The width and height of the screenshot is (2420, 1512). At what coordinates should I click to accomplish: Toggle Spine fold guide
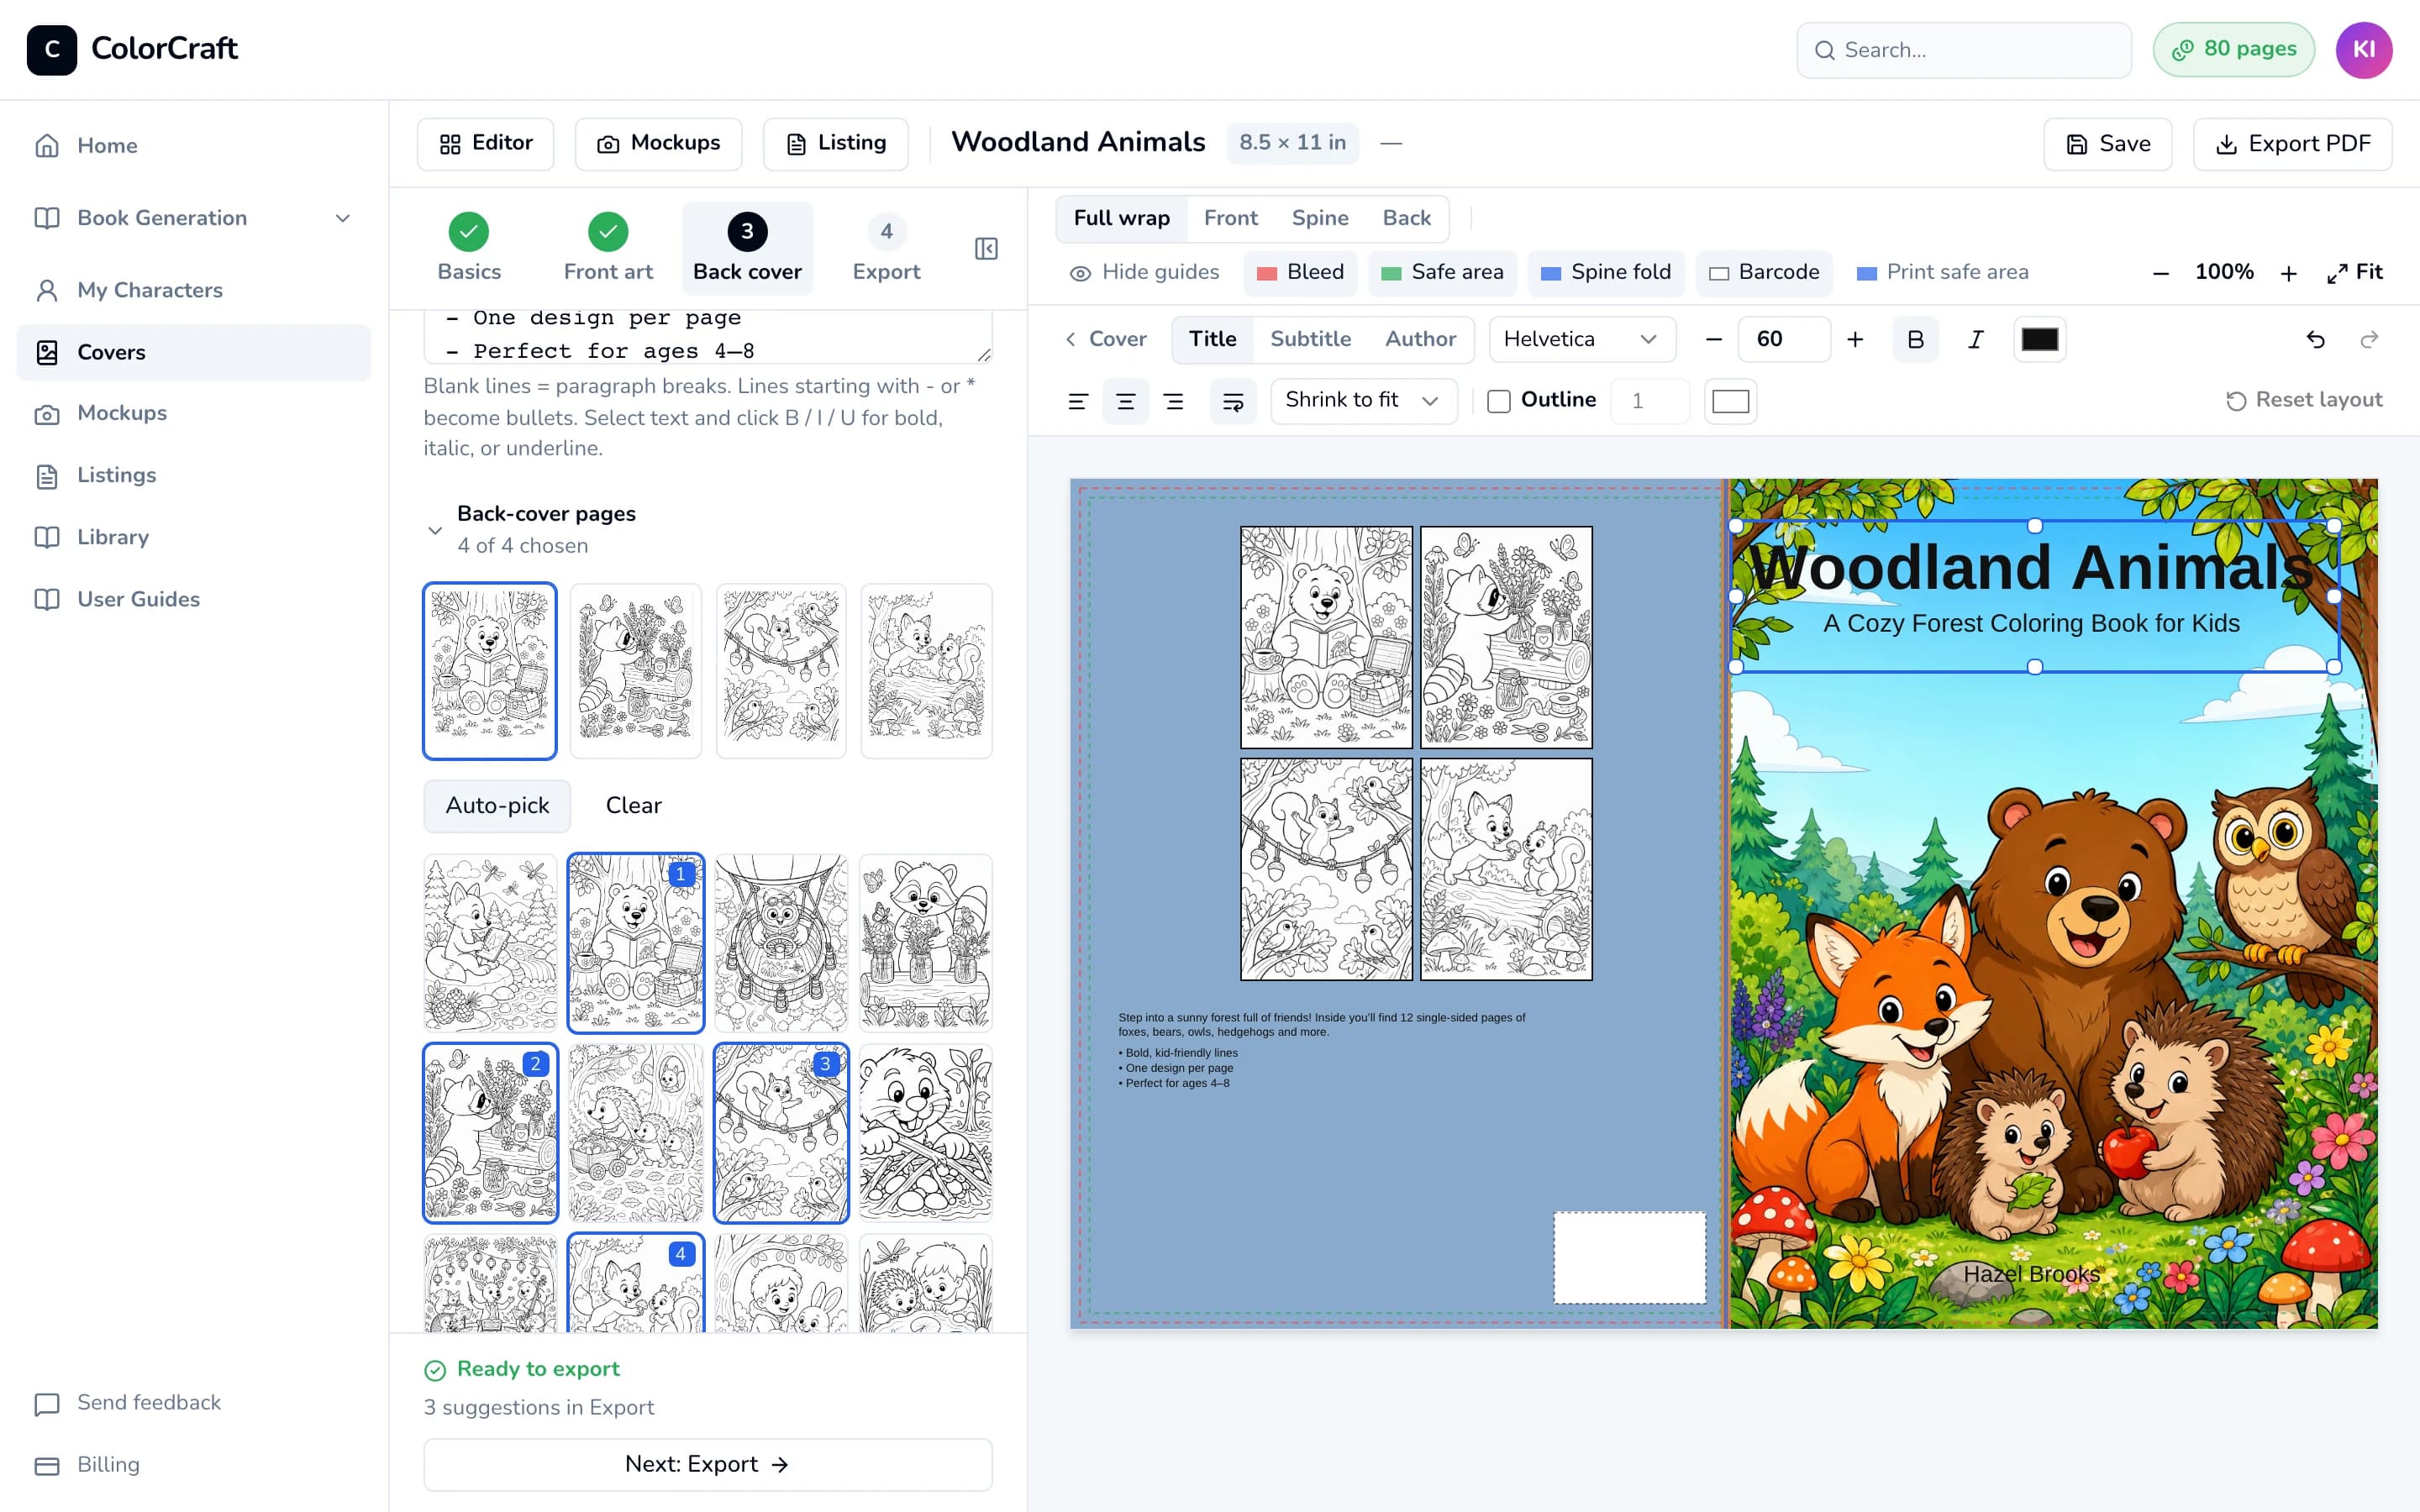[1606, 272]
